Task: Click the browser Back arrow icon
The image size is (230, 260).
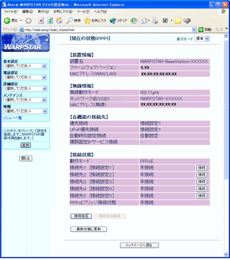Action: 7,21
